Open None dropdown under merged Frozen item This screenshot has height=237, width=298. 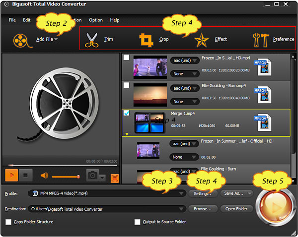pos(184,157)
